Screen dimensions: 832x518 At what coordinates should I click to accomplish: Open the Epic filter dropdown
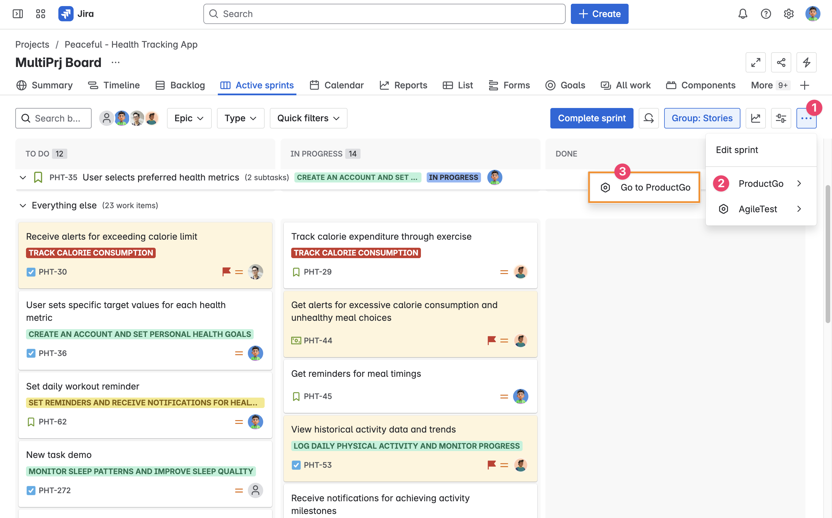189,118
